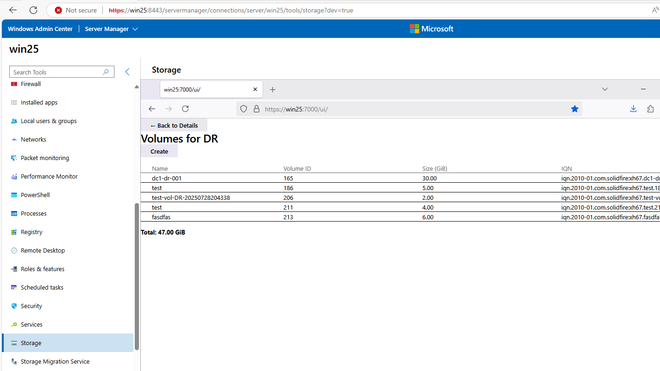Click Windows Admin Center title
The image size is (660, 371).
tap(40, 29)
